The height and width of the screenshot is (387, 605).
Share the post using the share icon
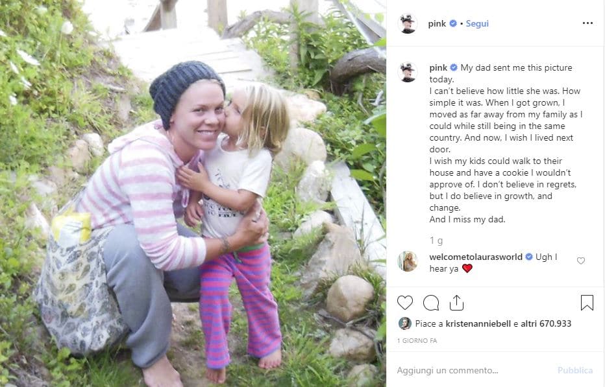coord(457,303)
